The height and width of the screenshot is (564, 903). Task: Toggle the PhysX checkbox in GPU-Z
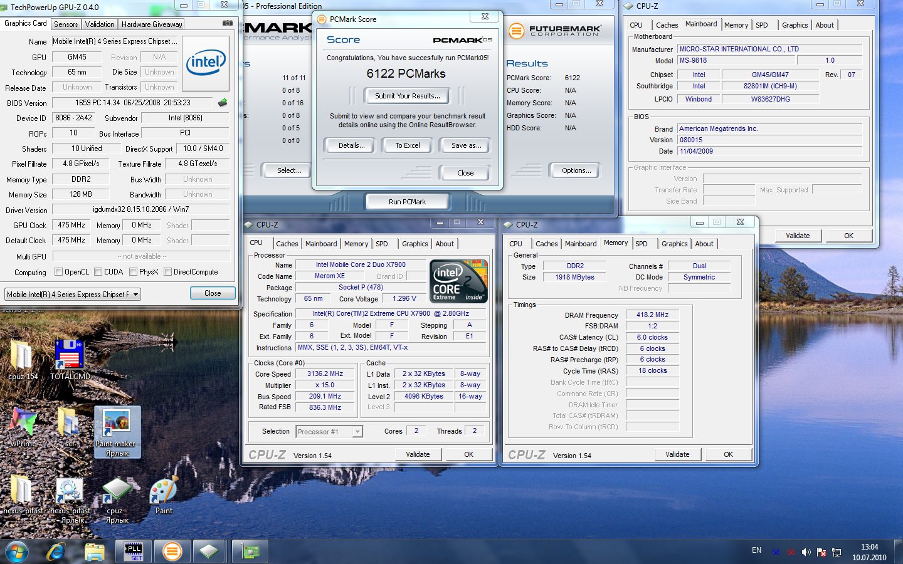tap(133, 272)
